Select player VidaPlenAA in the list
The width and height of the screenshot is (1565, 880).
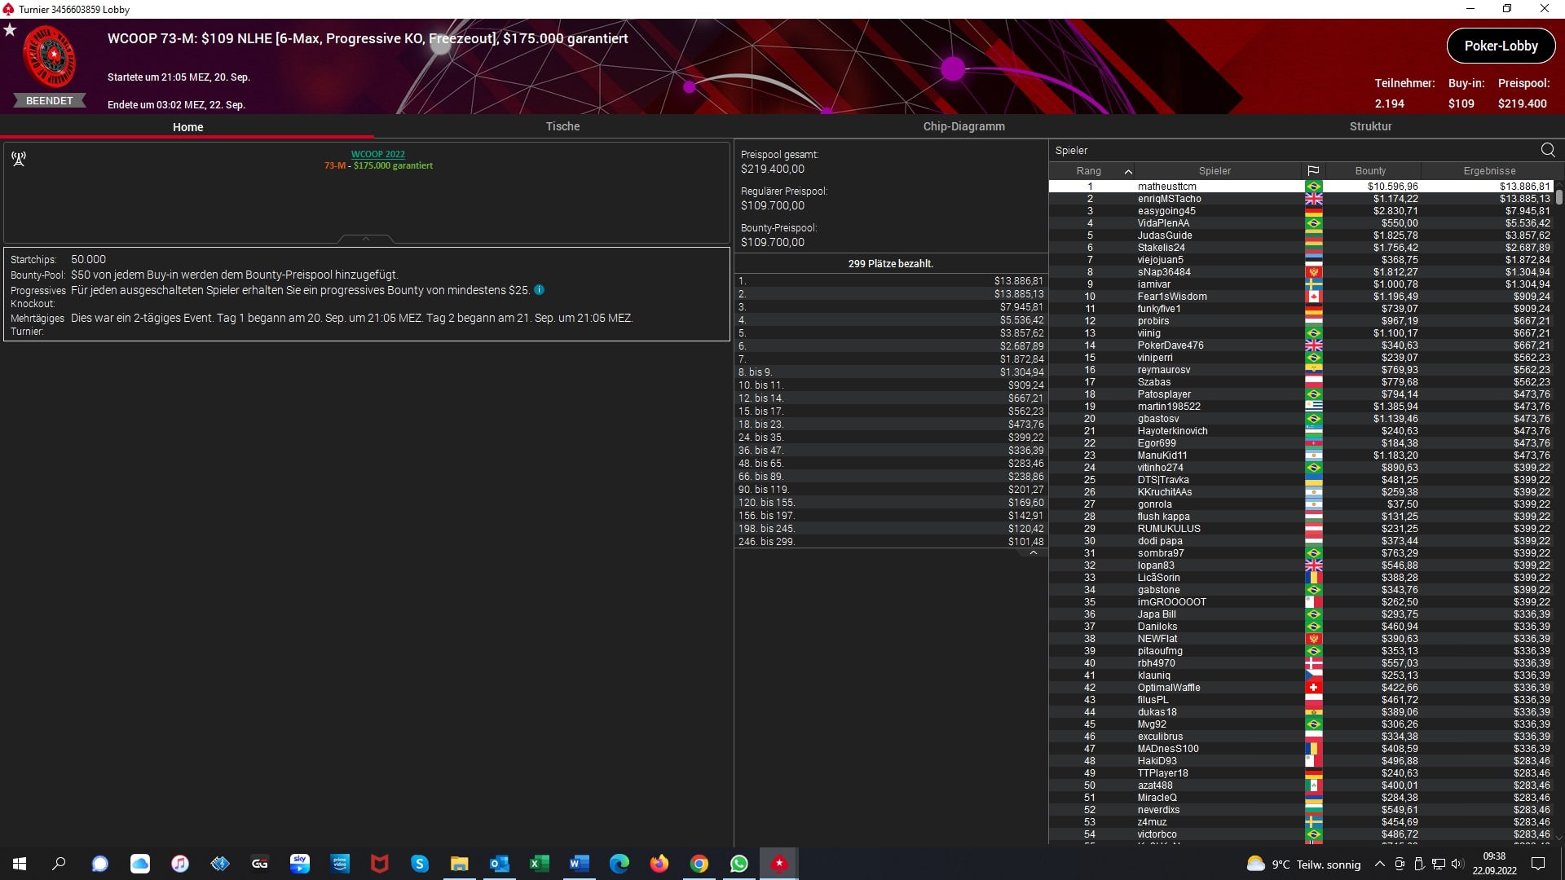tap(1301, 223)
